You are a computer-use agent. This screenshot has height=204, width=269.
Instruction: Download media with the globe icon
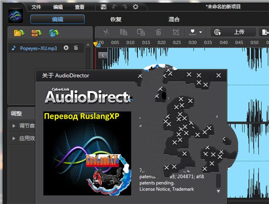(54, 33)
